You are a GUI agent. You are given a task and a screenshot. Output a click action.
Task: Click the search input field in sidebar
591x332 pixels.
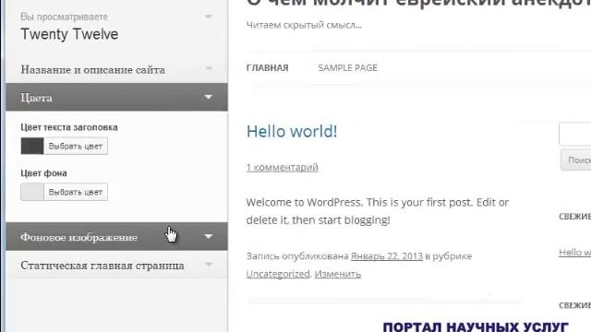click(575, 134)
